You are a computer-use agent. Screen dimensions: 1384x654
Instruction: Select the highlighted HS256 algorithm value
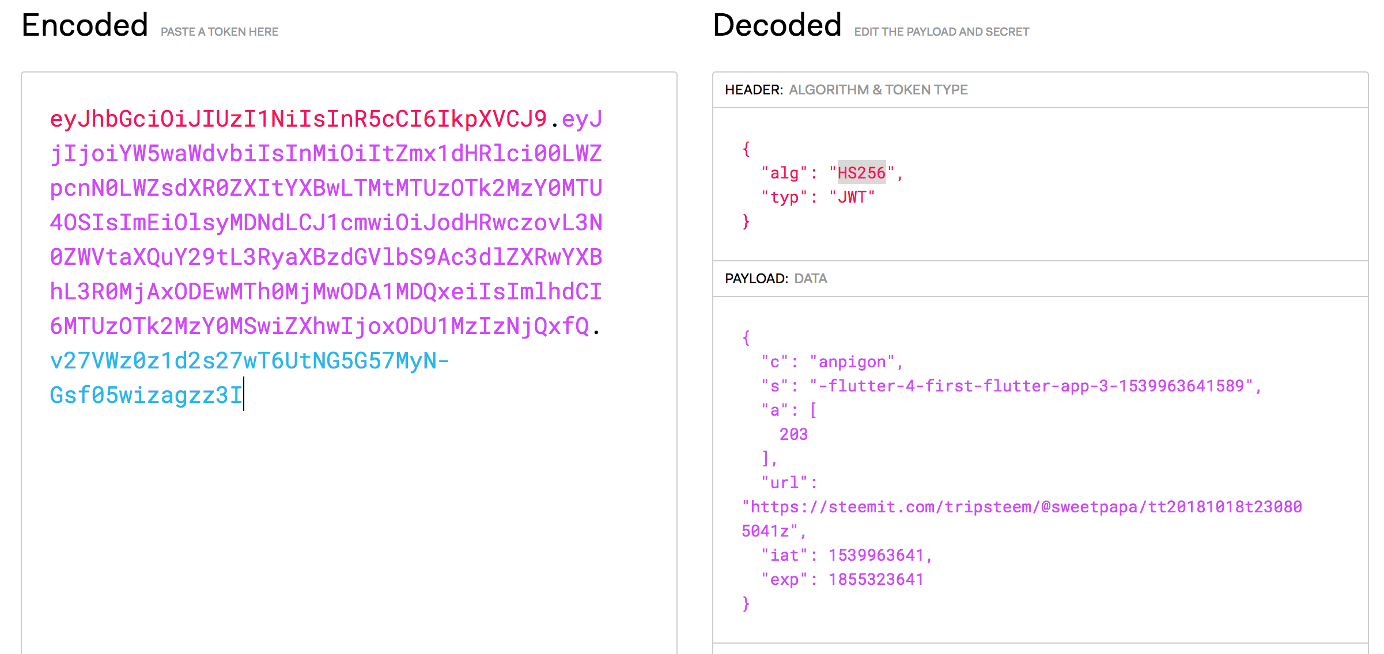tap(861, 173)
